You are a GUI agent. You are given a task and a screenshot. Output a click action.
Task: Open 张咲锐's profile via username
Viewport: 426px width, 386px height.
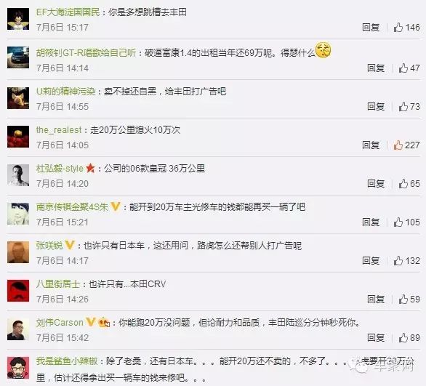pos(49,246)
